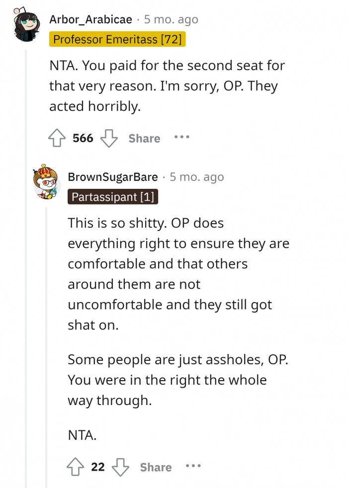Open the overflow menu on Arbor_Arabicae's comment
Image resolution: width=348 pixels, height=488 pixels.
coord(182,138)
